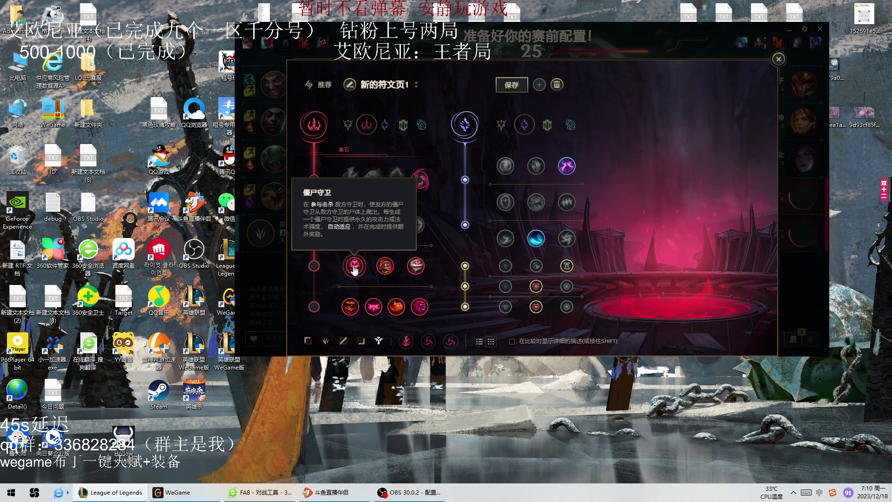Open the secondary Sorcery path emblem
Image resolution: width=892 pixels, height=502 pixels.
tap(465, 125)
